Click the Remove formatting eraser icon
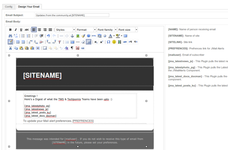228x150 pixels. (83, 42)
